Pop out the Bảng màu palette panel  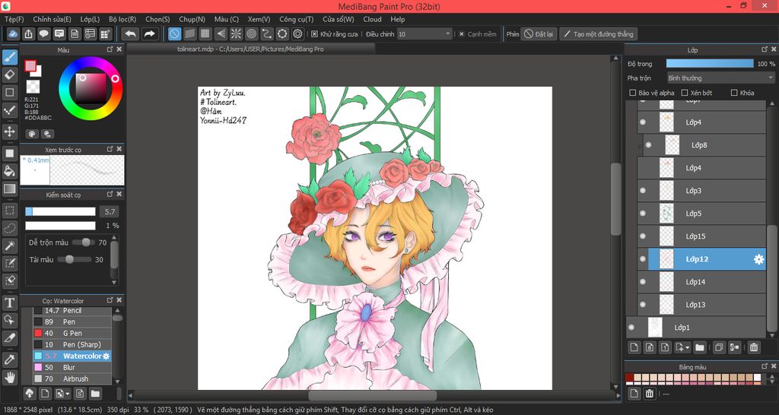(x=765, y=366)
